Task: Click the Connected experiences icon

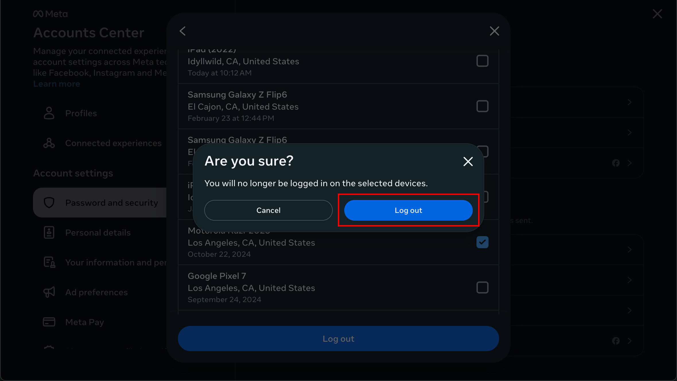Action: (x=49, y=143)
